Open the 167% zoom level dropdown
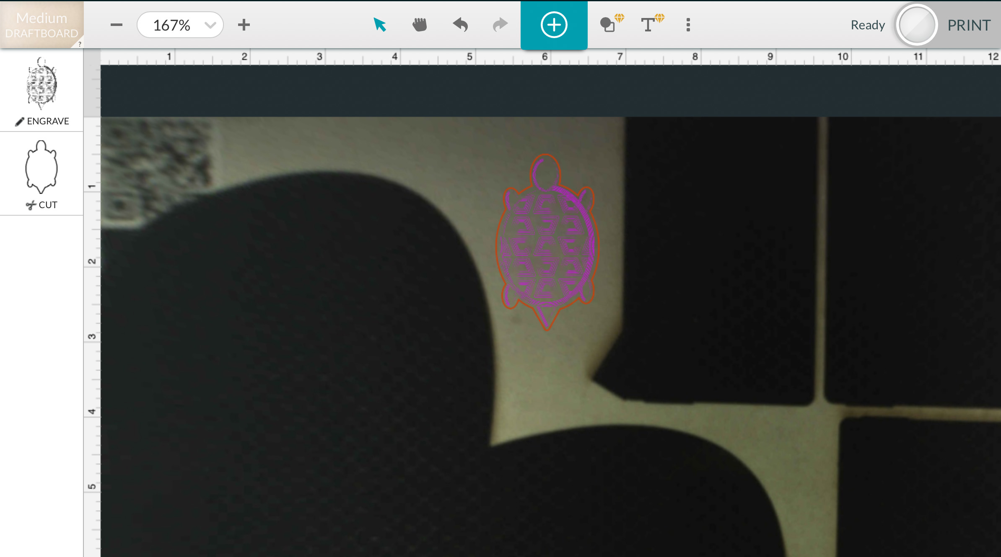 180,25
